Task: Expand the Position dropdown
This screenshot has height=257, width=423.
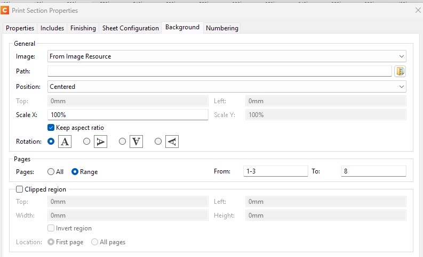Action: click(227, 87)
